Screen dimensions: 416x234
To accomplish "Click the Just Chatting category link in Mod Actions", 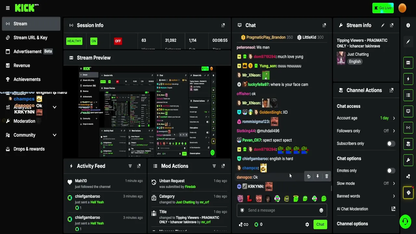I will pos(185,202).
